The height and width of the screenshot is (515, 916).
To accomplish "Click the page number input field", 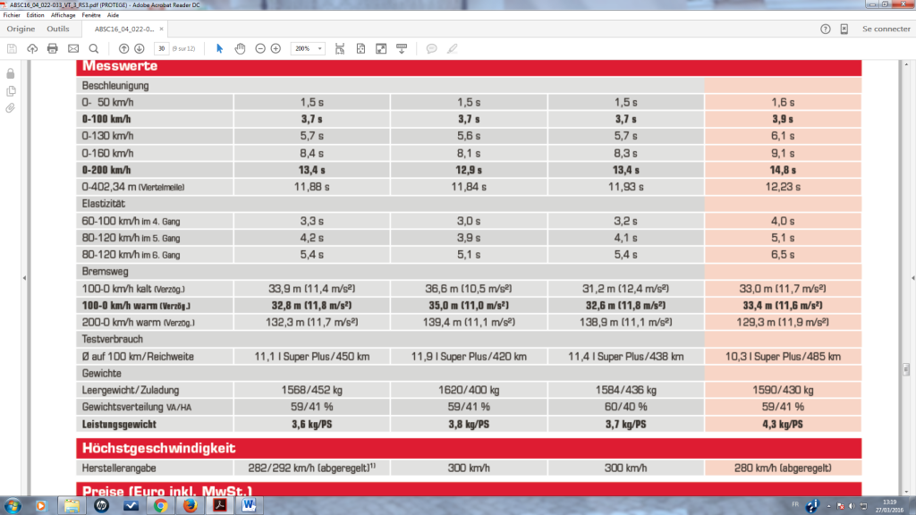I will [162, 48].
